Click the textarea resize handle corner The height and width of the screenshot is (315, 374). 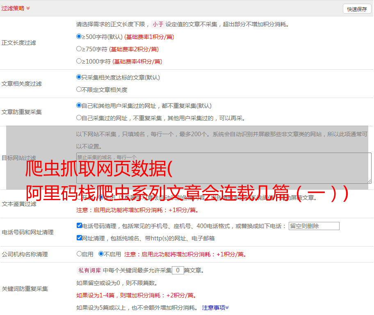coord(369,182)
